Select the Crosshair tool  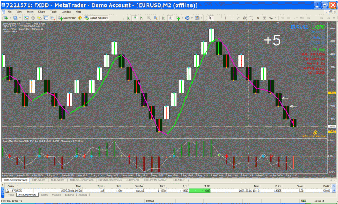(217, 18)
